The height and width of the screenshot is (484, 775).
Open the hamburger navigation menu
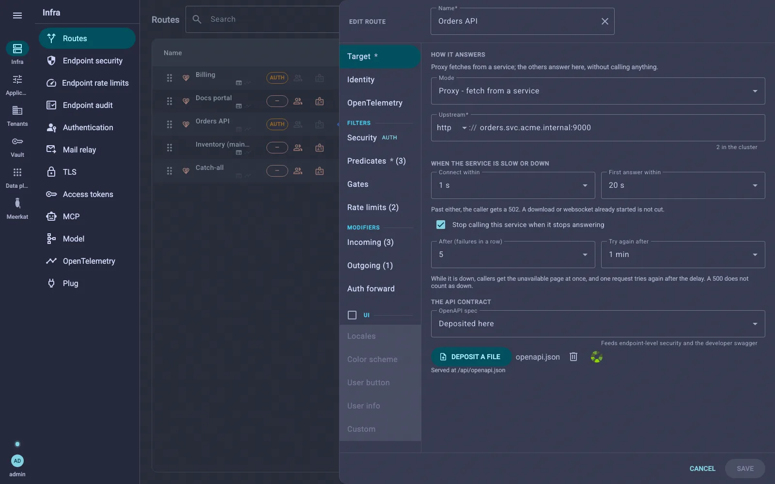pyautogui.click(x=17, y=15)
